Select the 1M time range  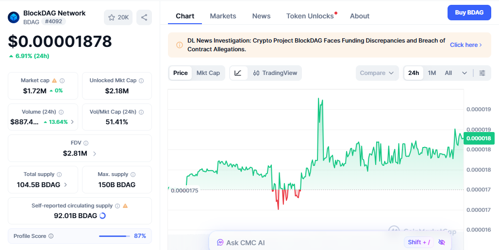432,73
